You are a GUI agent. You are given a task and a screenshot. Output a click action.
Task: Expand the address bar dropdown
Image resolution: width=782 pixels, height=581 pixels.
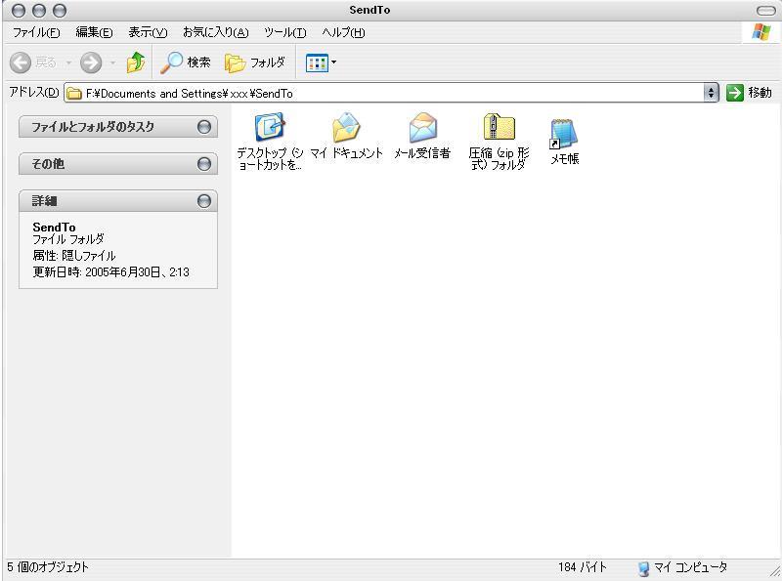pos(712,93)
